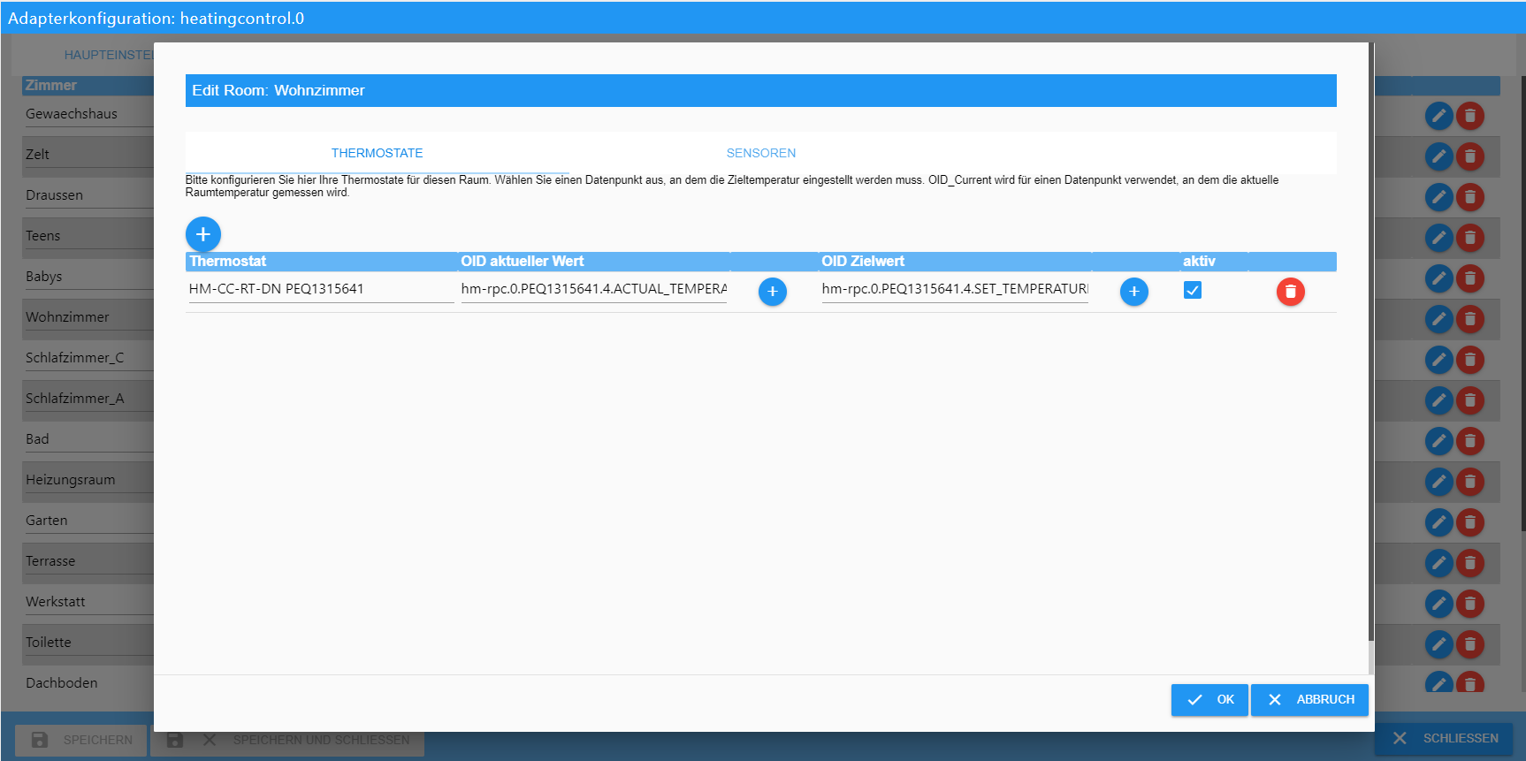The height and width of the screenshot is (761, 1526).
Task: Delete room Garten trash icon
Action: point(1470,522)
